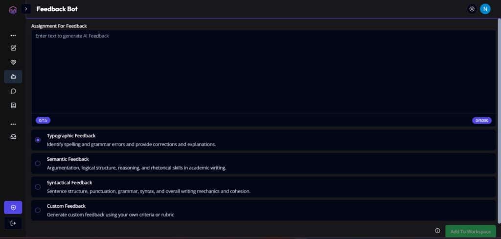
Task: Open the heart sidebar icon
Action: point(13,63)
